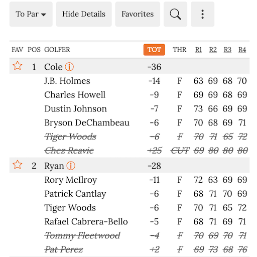Screen dimensions: 257x257
Task: Select the R4 column header
Action: (x=242, y=50)
